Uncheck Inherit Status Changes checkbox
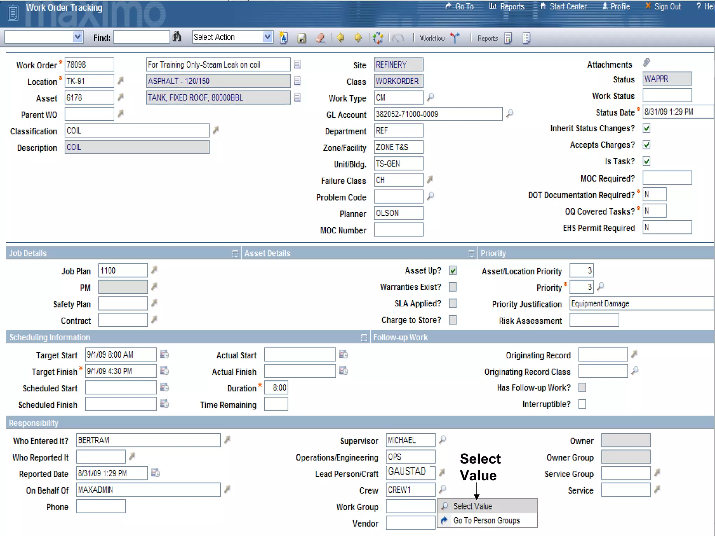Screen dimensions: 715x536 point(647,128)
